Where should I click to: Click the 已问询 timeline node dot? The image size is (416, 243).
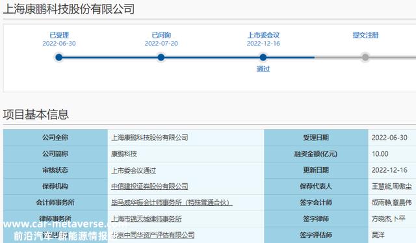pos(161,57)
